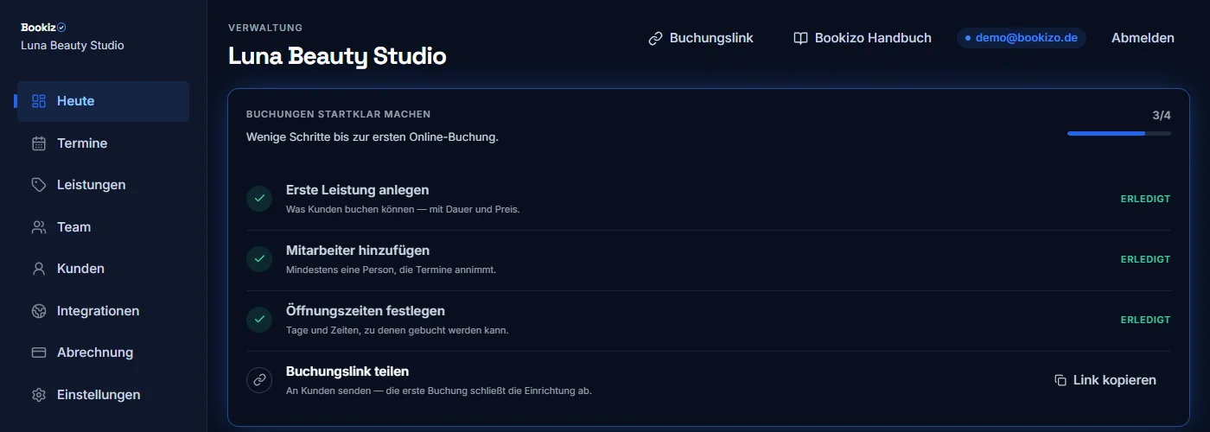Click the Bookizo verified badge logo
The image size is (1210, 432).
[61, 28]
